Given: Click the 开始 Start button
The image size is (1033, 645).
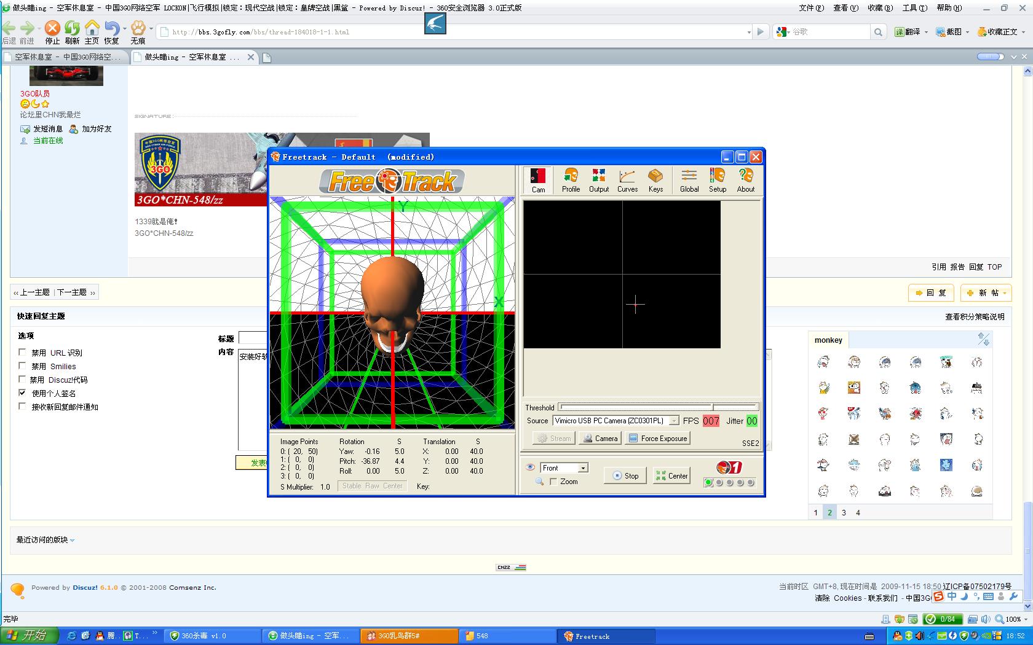Looking at the screenshot, I should pyautogui.click(x=30, y=636).
